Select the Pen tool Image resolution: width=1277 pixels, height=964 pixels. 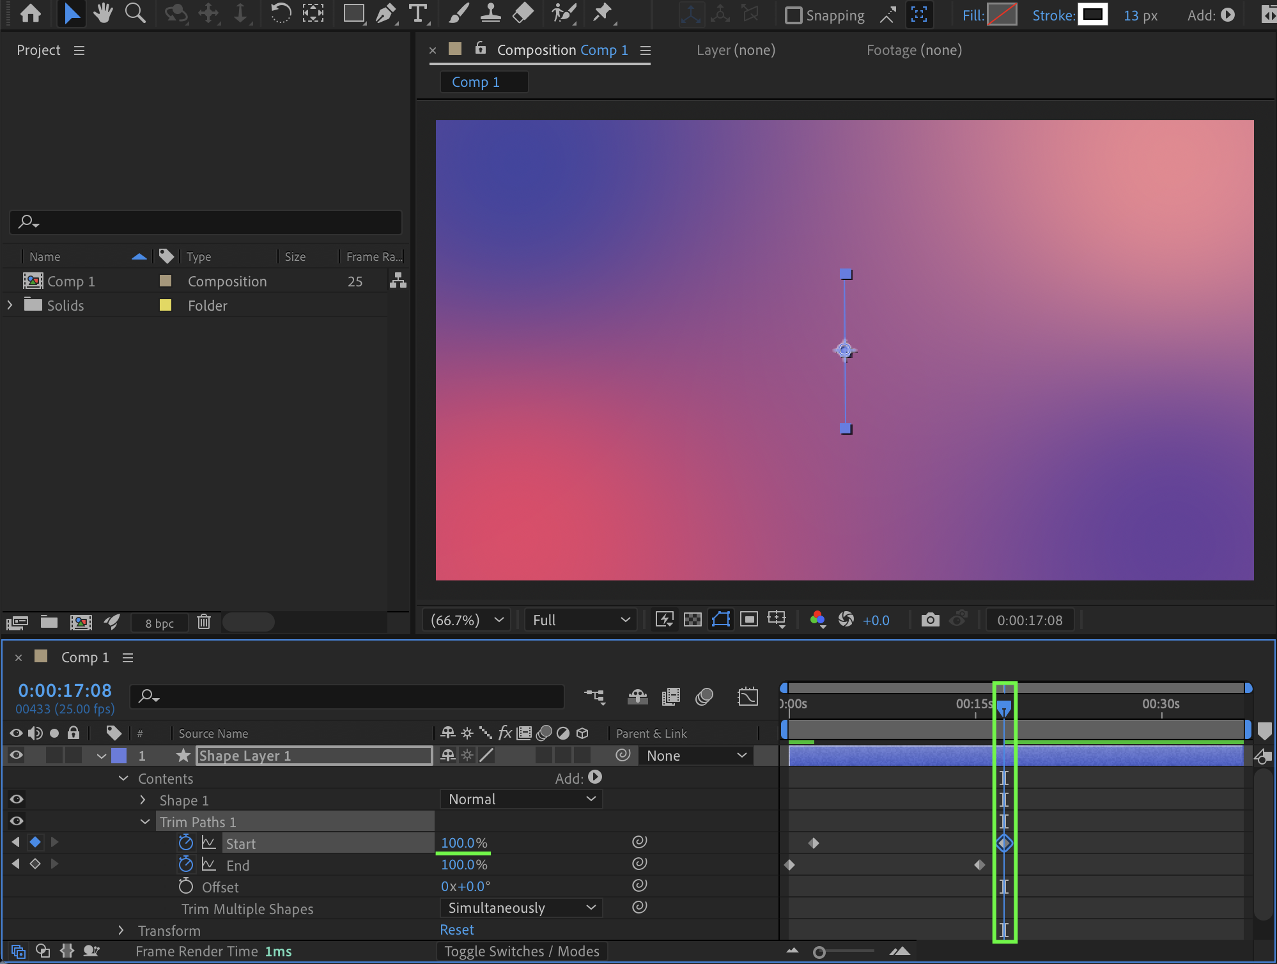(x=385, y=13)
